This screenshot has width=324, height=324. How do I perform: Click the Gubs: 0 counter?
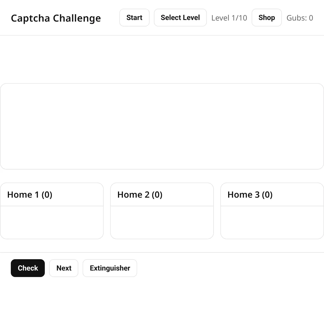point(300,18)
